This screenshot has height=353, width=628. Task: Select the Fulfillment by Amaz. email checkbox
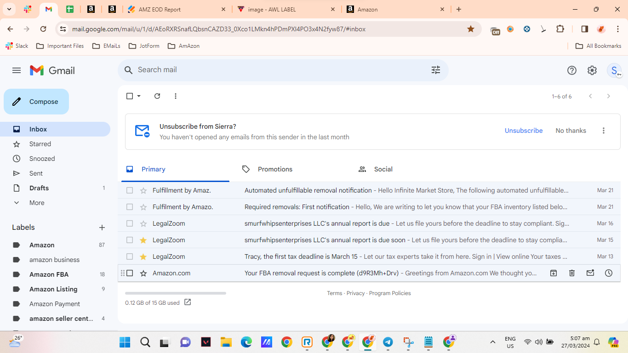[130, 190]
